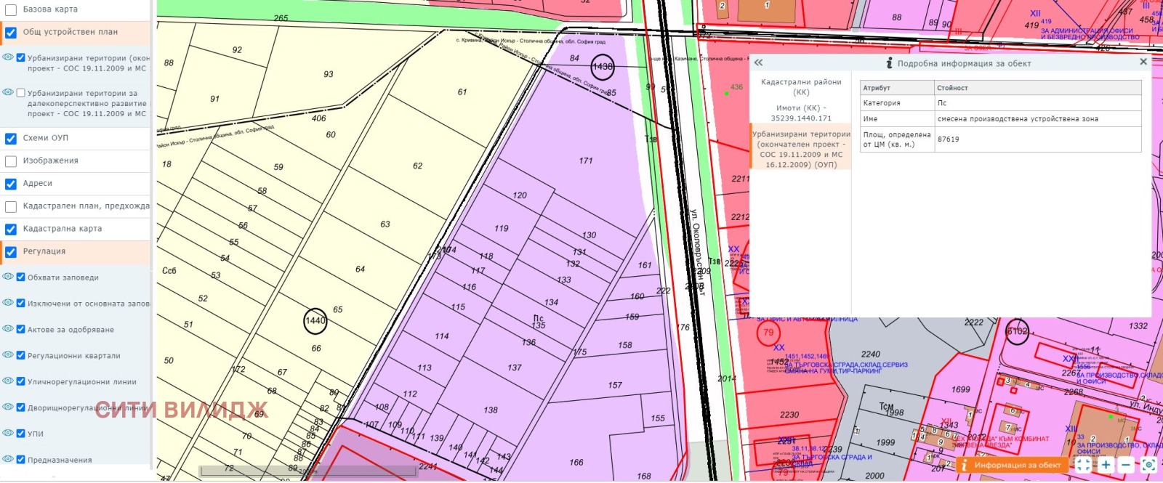Viewport: 1163px width, 483px height.
Task: Toggle eye icon for УПИ layer
Action: pyautogui.click(x=8, y=433)
